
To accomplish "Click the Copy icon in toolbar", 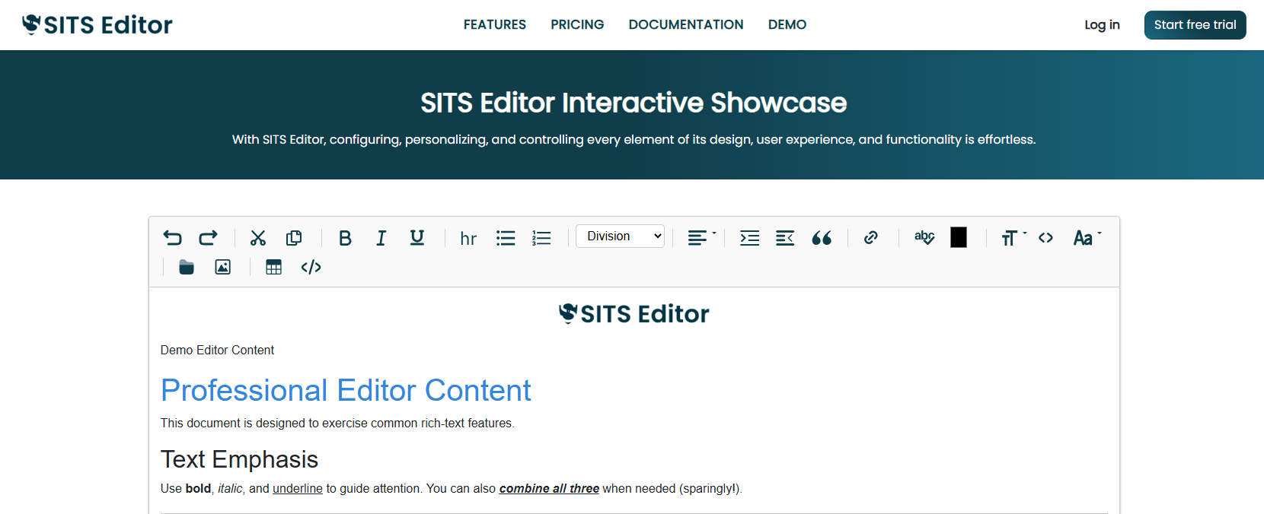I will (x=294, y=238).
